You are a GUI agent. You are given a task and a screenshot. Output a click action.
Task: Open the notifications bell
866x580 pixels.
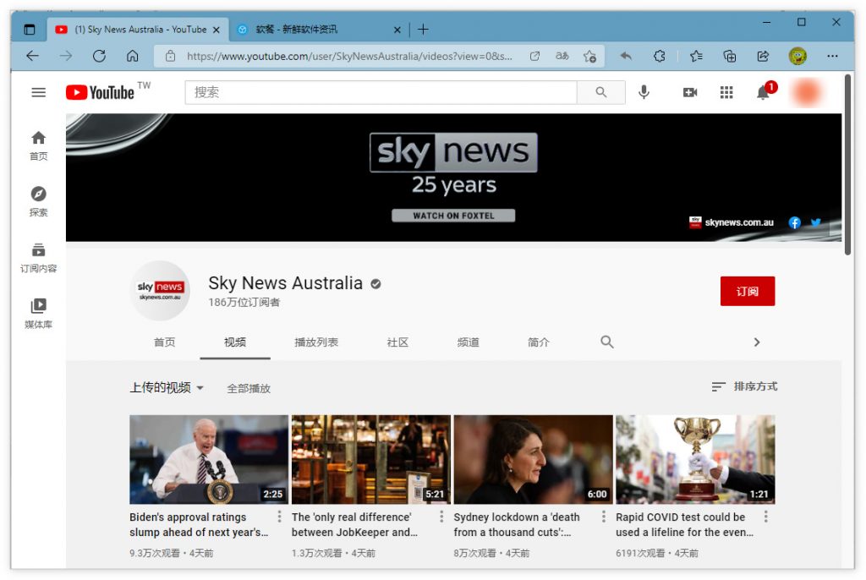click(764, 92)
